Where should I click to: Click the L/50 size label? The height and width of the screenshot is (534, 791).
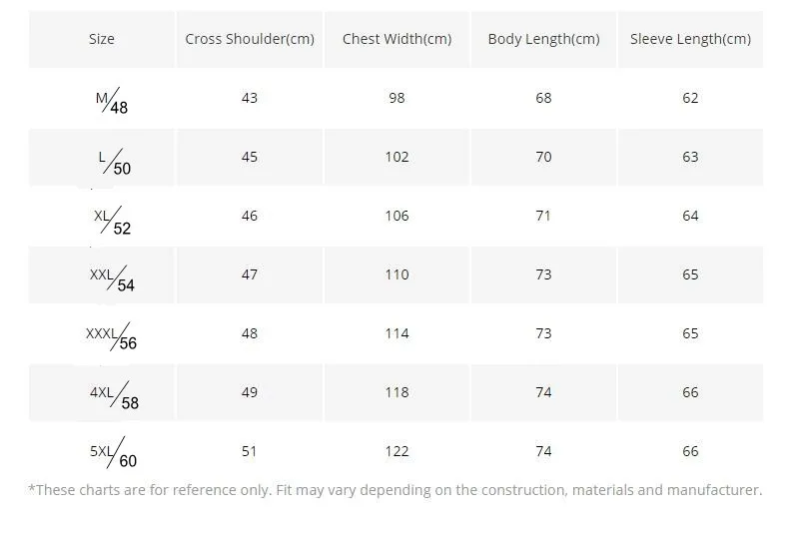(115, 162)
